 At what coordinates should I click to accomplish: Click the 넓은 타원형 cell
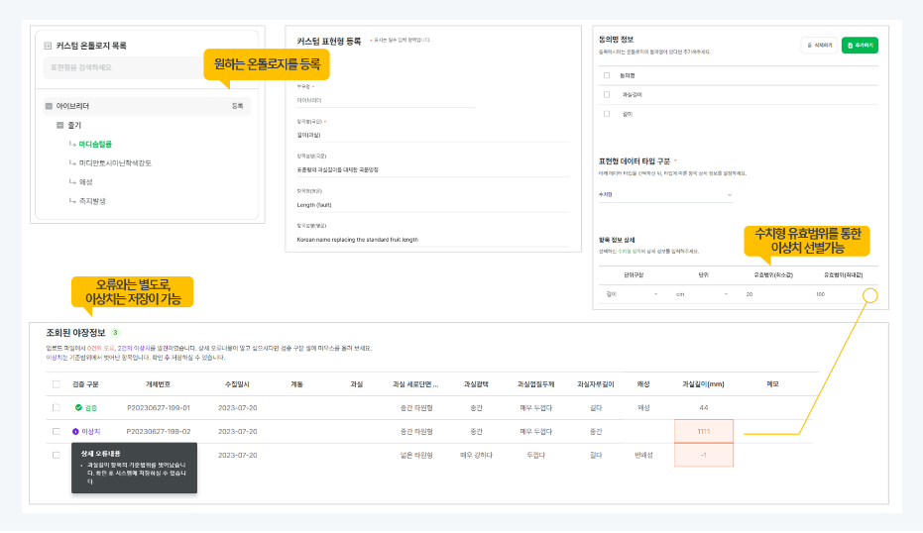(416, 456)
